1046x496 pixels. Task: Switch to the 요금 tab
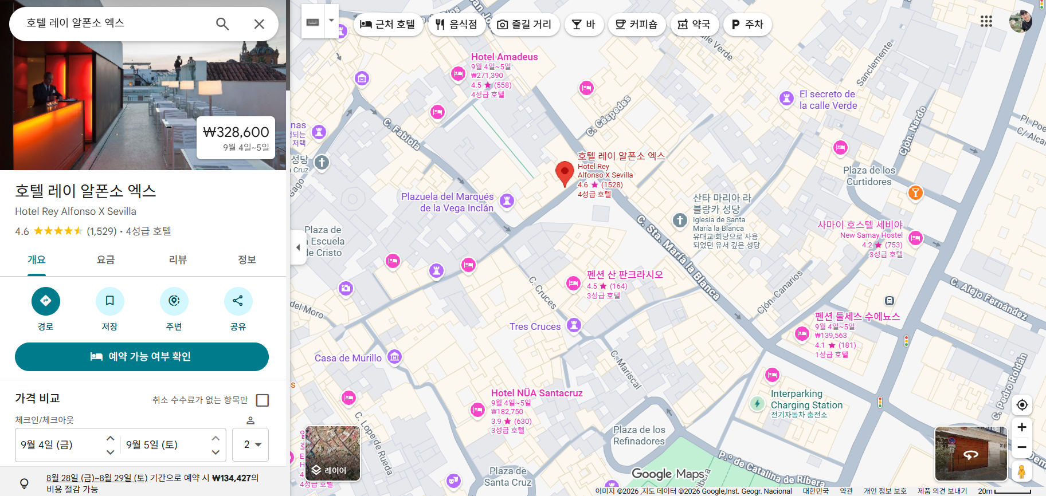point(106,261)
